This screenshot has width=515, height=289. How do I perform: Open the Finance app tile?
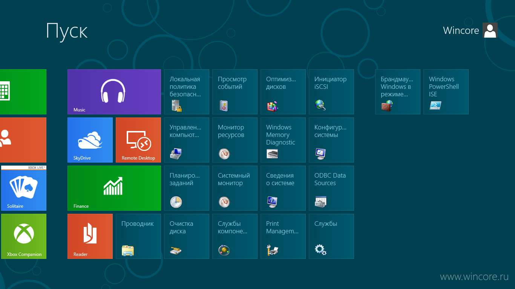point(114,188)
